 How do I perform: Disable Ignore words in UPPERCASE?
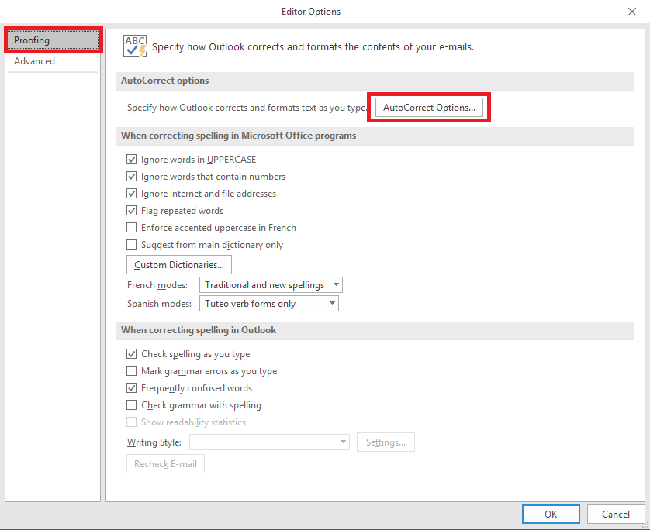pos(132,159)
